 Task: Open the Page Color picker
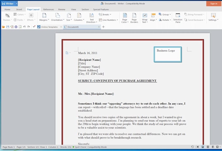[x=125, y=18]
